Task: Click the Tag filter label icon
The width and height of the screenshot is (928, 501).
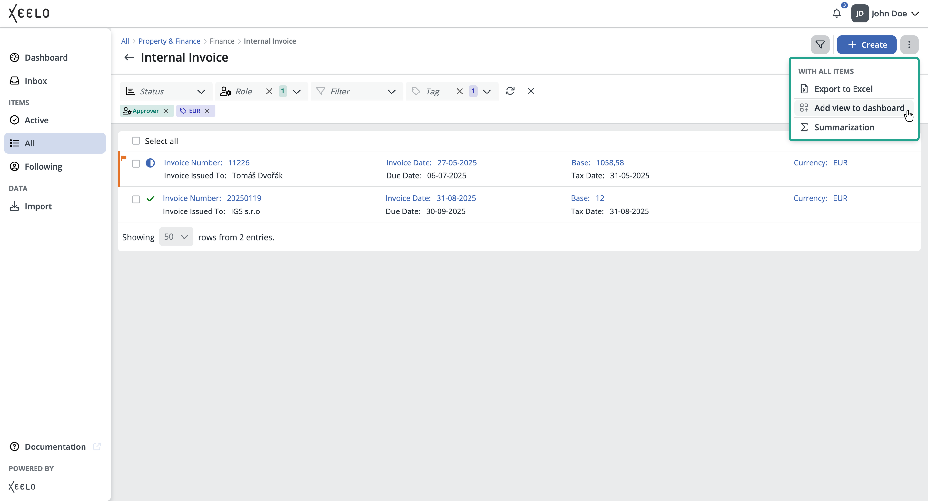Action: click(x=416, y=92)
